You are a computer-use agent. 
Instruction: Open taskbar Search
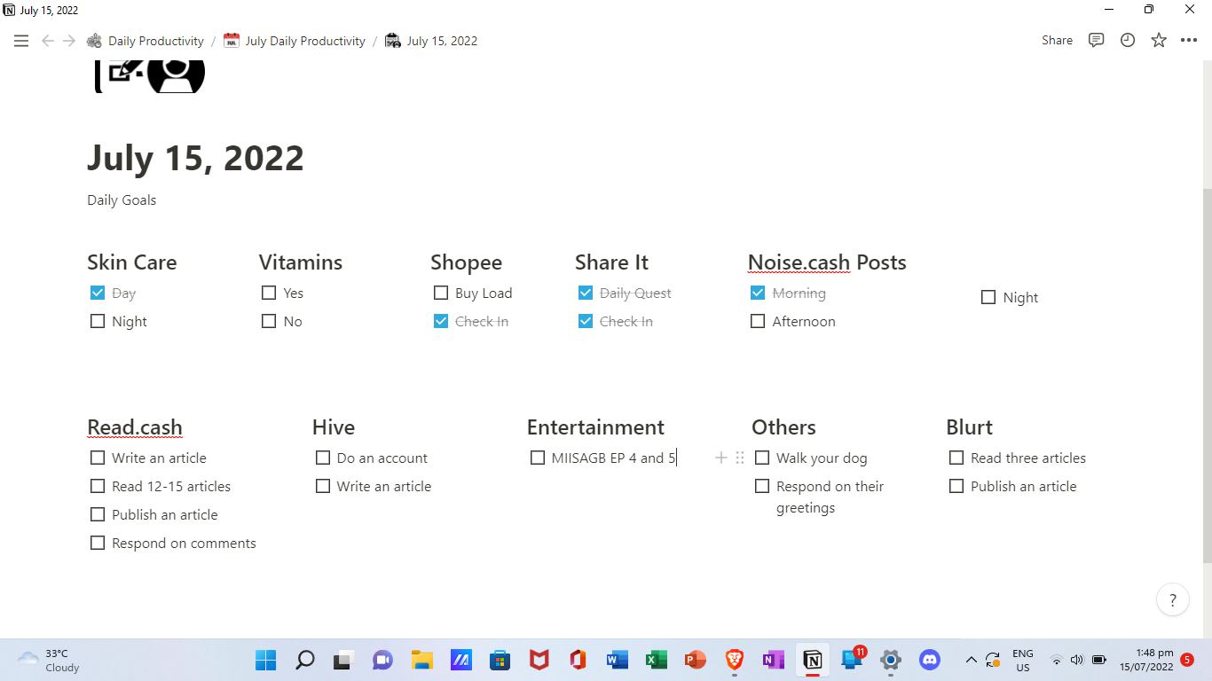pos(304,660)
